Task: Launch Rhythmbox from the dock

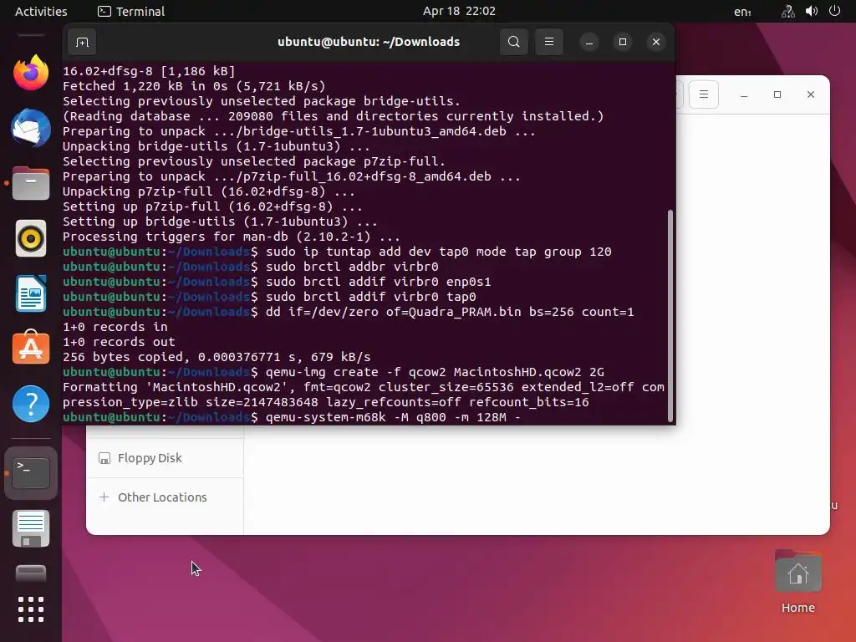Action: click(31, 238)
